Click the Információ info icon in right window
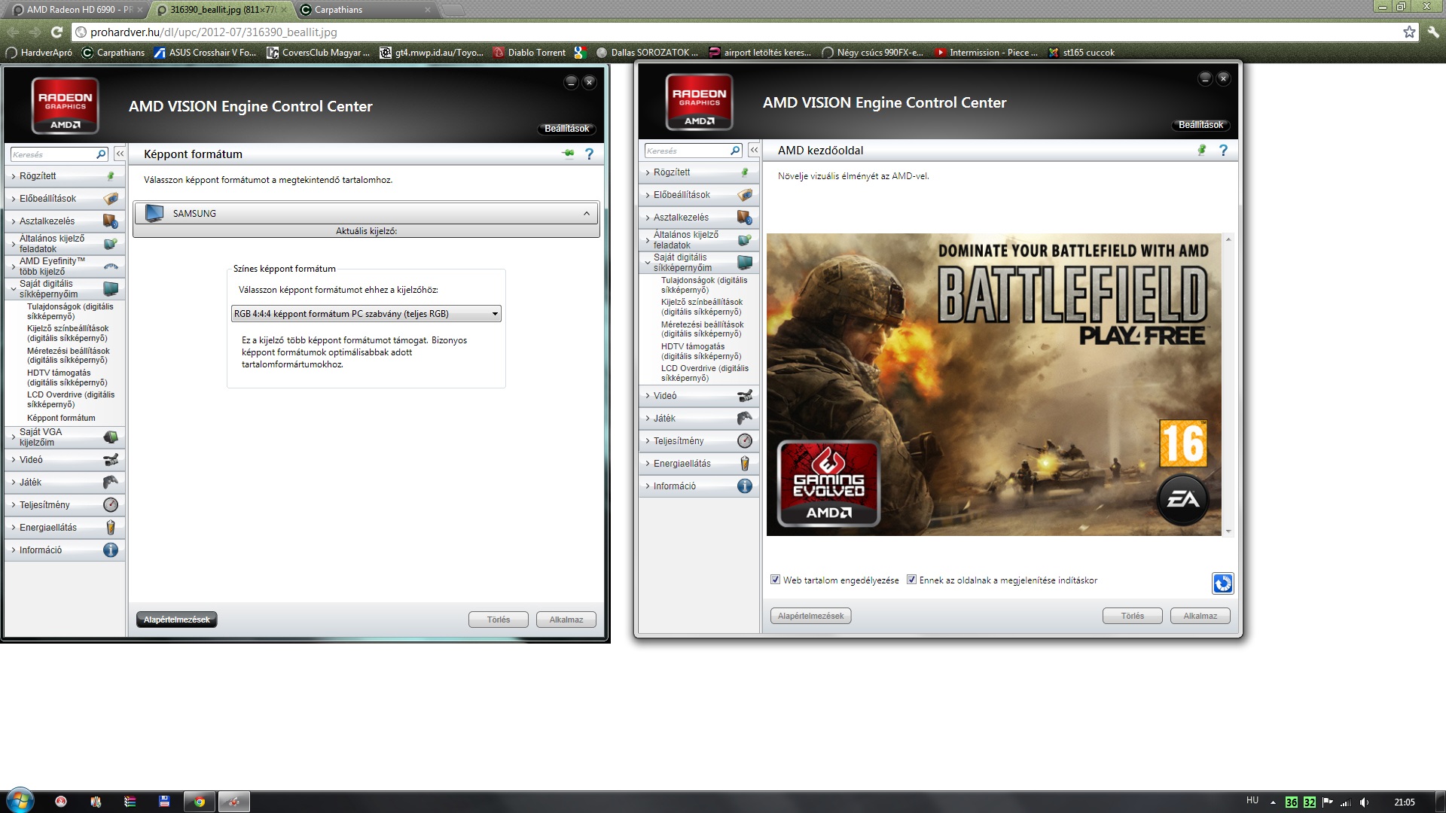1446x813 pixels. pos(745,486)
